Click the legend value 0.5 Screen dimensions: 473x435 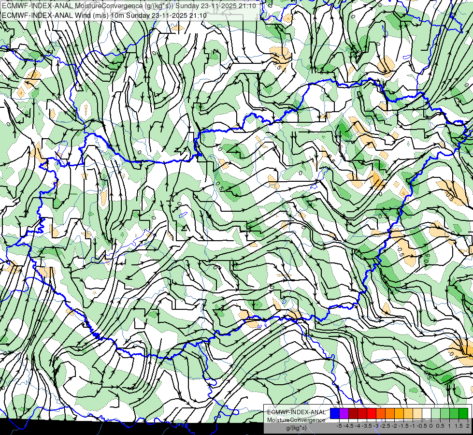click(440, 426)
